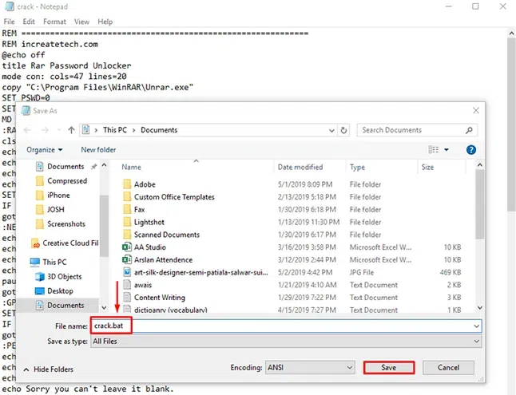Click the Save button

389,367
